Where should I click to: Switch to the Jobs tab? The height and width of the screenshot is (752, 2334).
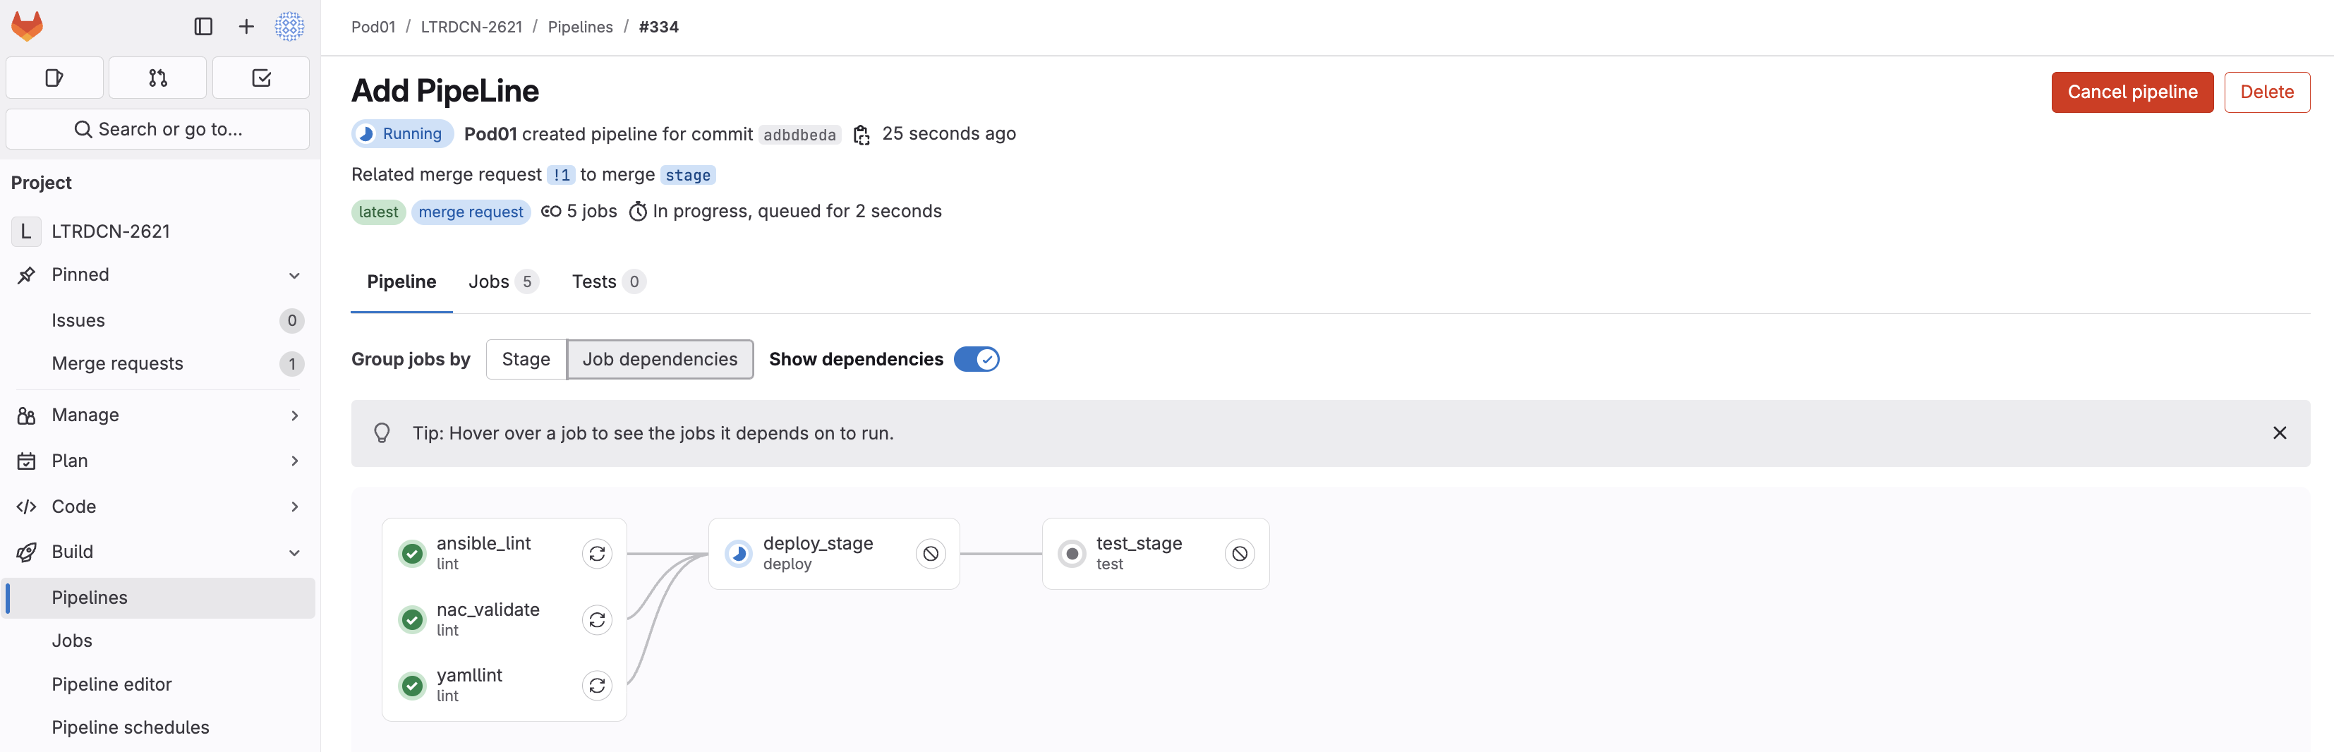click(x=502, y=281)
